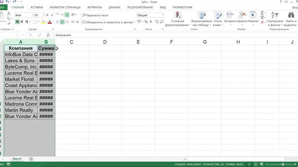298x167 pixels.
Task: Click the Вставить cells icon
Action: click(230, 15)
